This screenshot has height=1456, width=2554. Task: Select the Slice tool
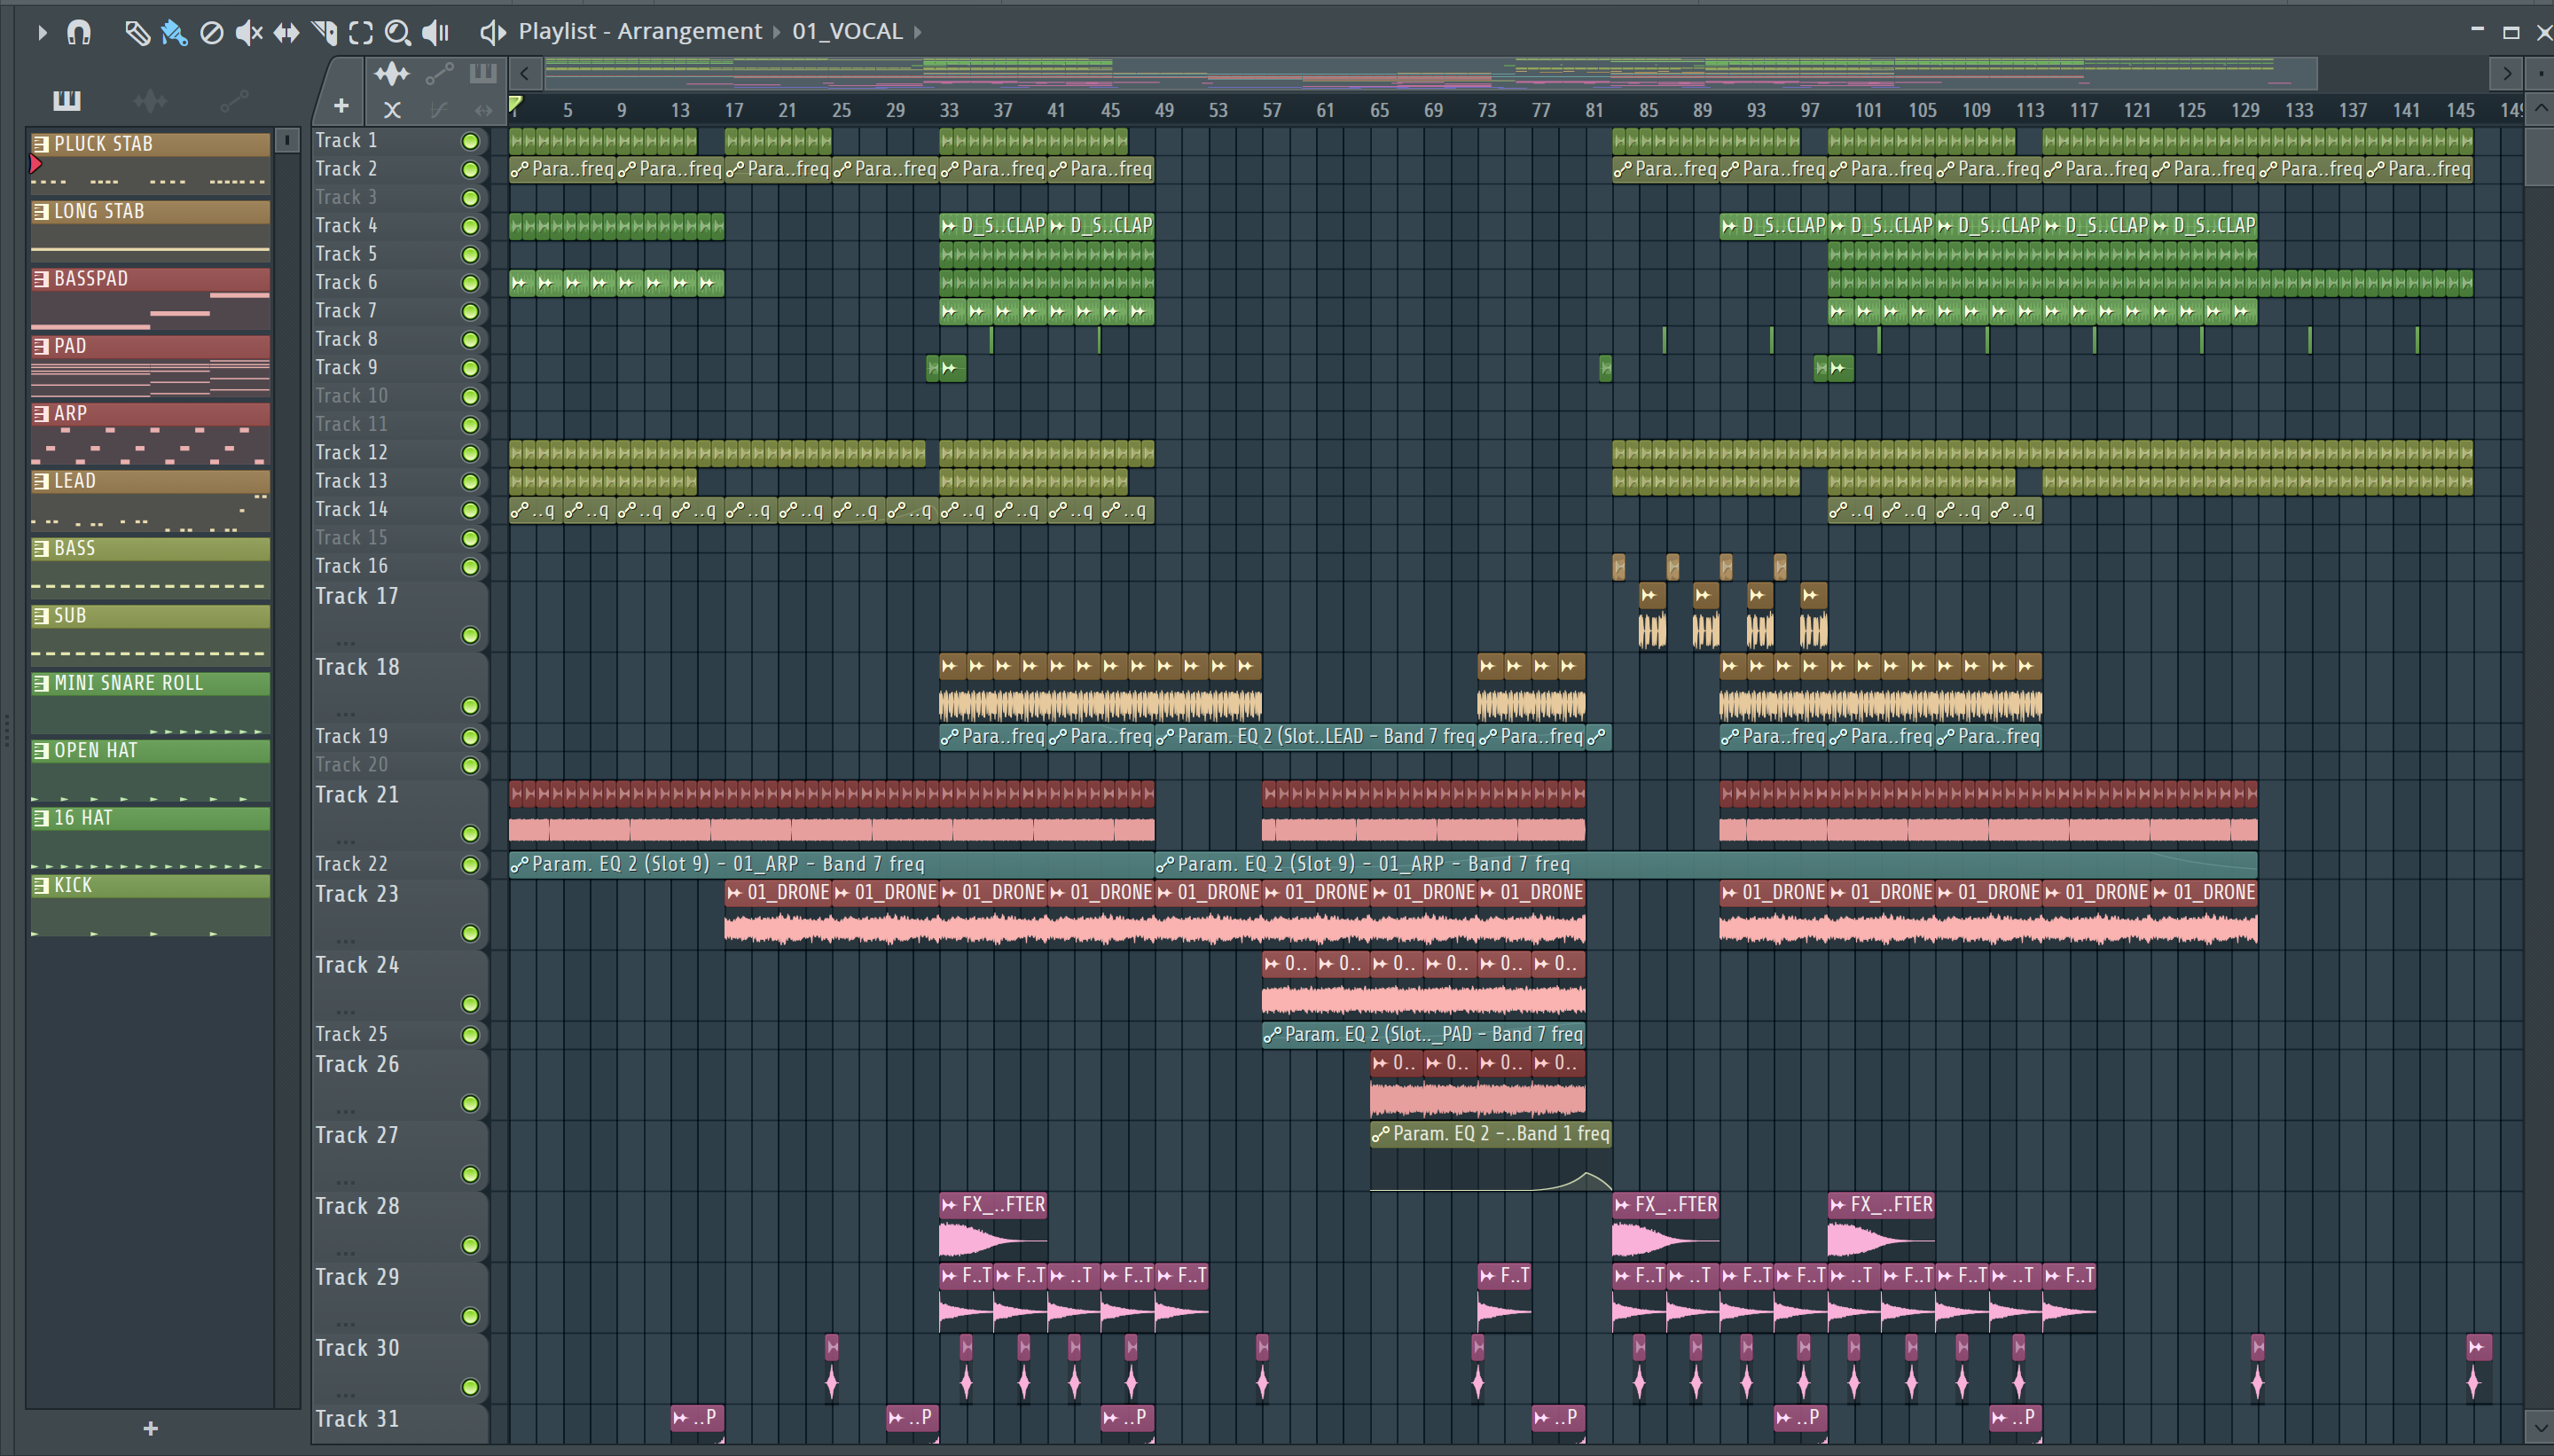point(323,32)
